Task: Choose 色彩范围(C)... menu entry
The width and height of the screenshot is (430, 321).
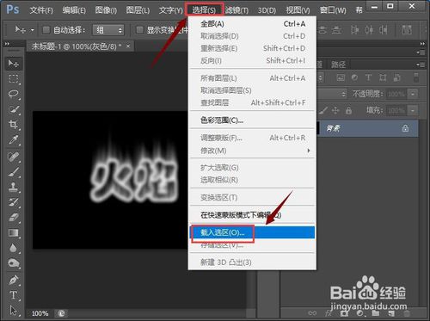Action: pyautogui.click(x=252, y=120)
